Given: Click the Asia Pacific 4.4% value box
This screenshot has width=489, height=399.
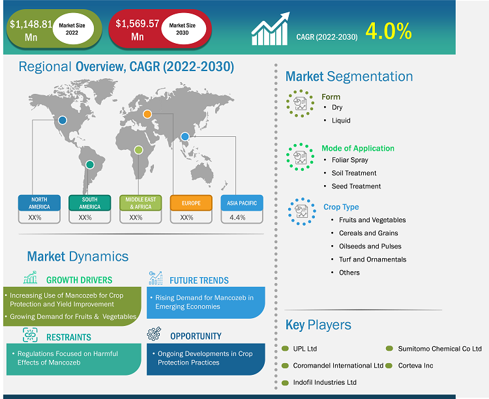Looking at the screenshot, I should point(241,217).
